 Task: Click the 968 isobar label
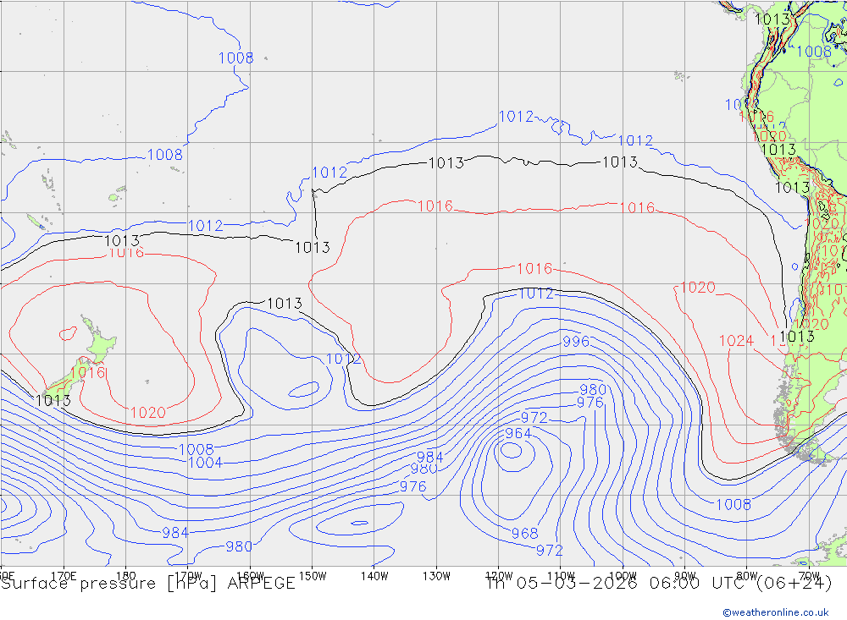pos(524,534)
